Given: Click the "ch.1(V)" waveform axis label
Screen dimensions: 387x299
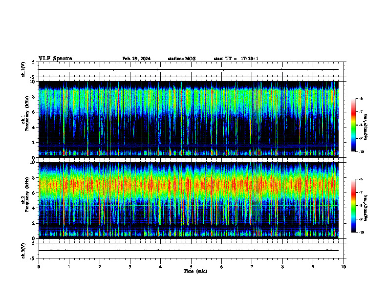Looking at the screenshot, I should [23, 69].
